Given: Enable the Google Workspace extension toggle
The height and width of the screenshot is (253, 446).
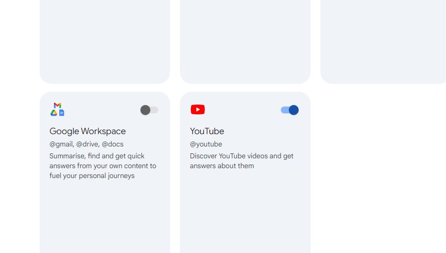Looking at the screenshot, I should tap(149, 110).
